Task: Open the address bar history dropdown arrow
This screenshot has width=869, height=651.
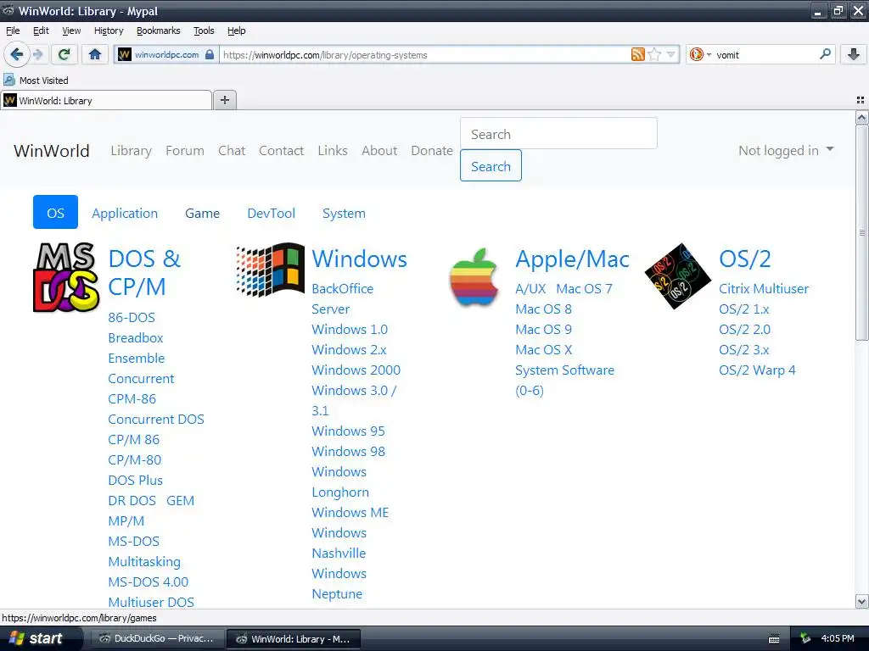Action: pyautogui.click(x=671, y=54)
